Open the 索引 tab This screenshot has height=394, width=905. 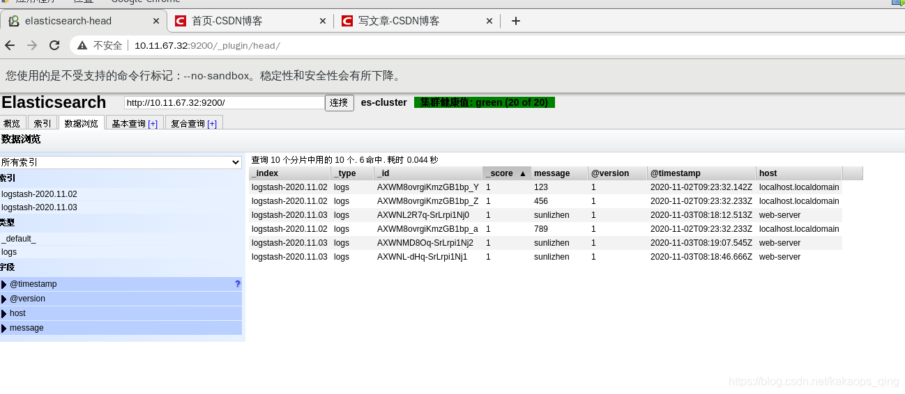tap(43, 123)
